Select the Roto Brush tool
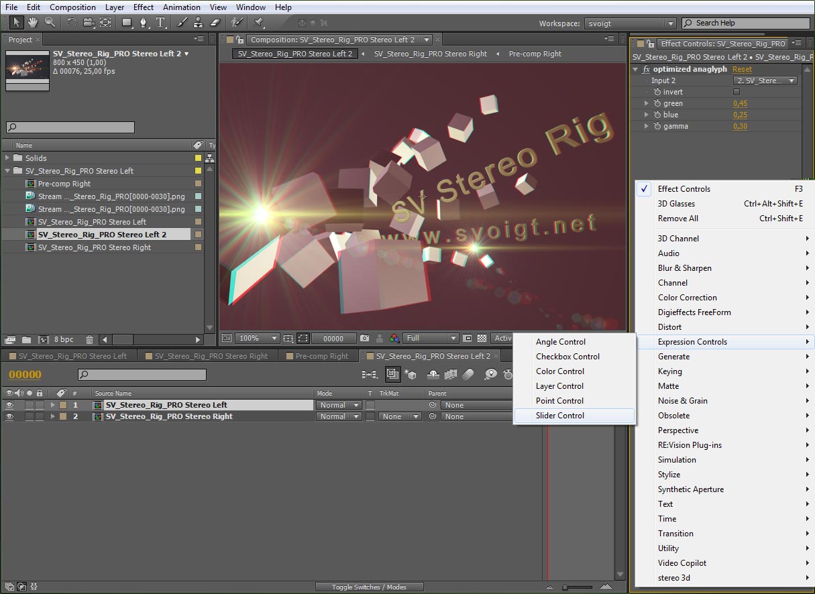The width and height of the screenshot is (815, 594). tap(237, 22)
